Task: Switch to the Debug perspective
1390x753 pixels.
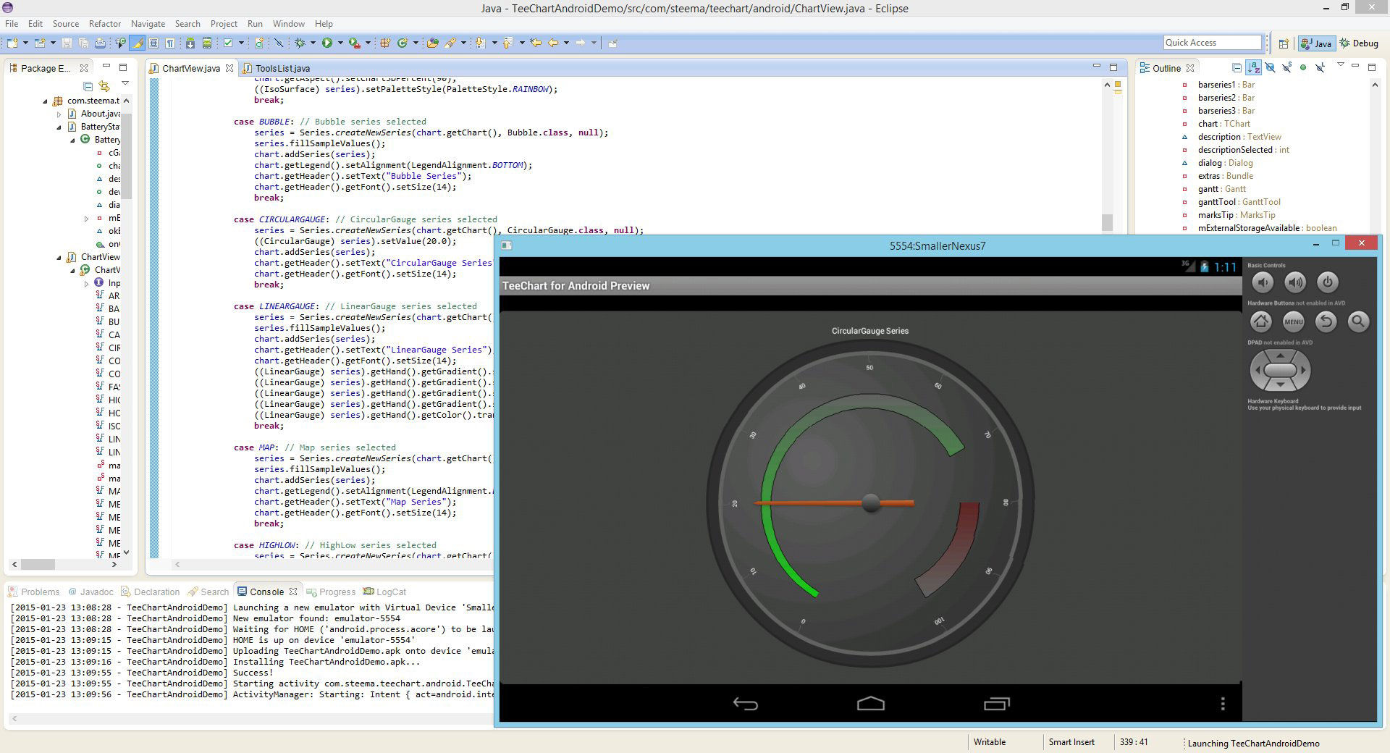Action: point(1359,43)
